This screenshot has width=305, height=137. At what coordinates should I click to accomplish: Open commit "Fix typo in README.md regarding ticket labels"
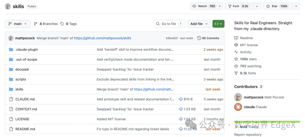133,129
